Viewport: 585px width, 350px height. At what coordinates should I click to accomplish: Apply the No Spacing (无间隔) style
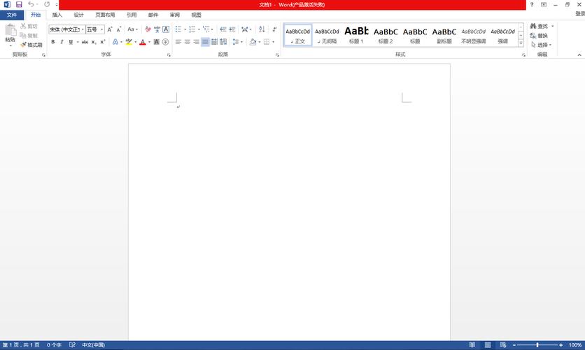[327, 35]
